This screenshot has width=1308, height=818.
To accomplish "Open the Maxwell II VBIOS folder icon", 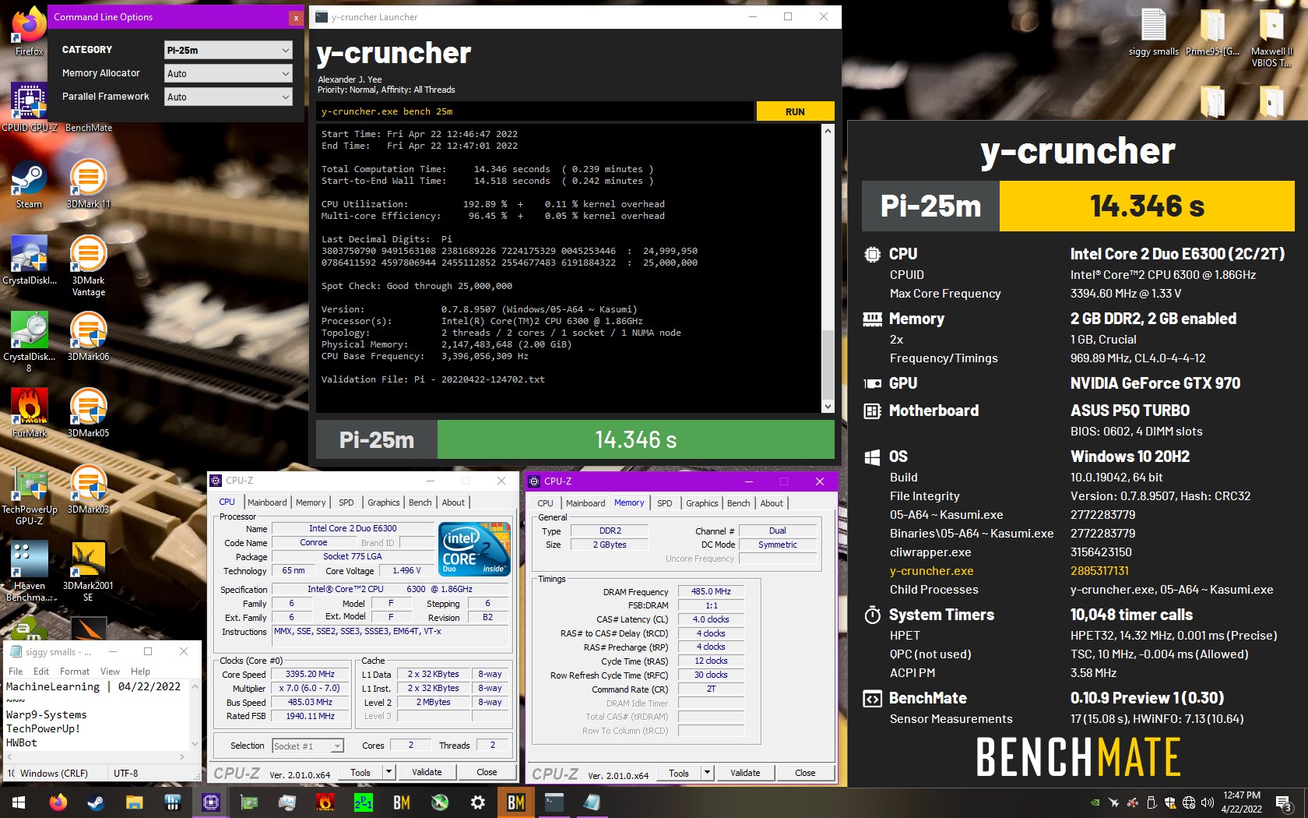I will pos(1271,37).
